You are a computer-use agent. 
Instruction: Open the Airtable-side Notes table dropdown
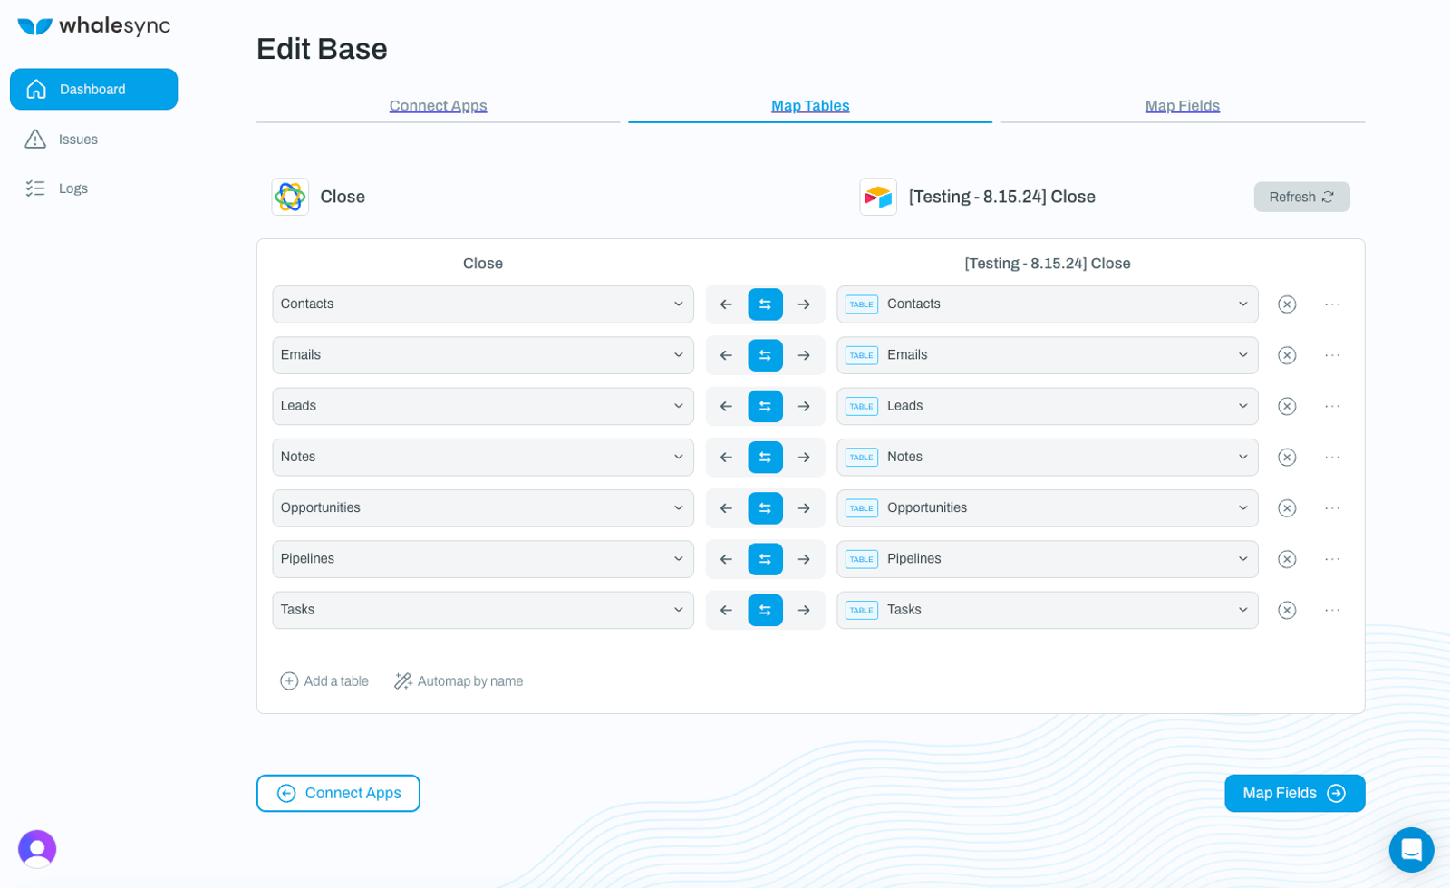coord(1048,458)
